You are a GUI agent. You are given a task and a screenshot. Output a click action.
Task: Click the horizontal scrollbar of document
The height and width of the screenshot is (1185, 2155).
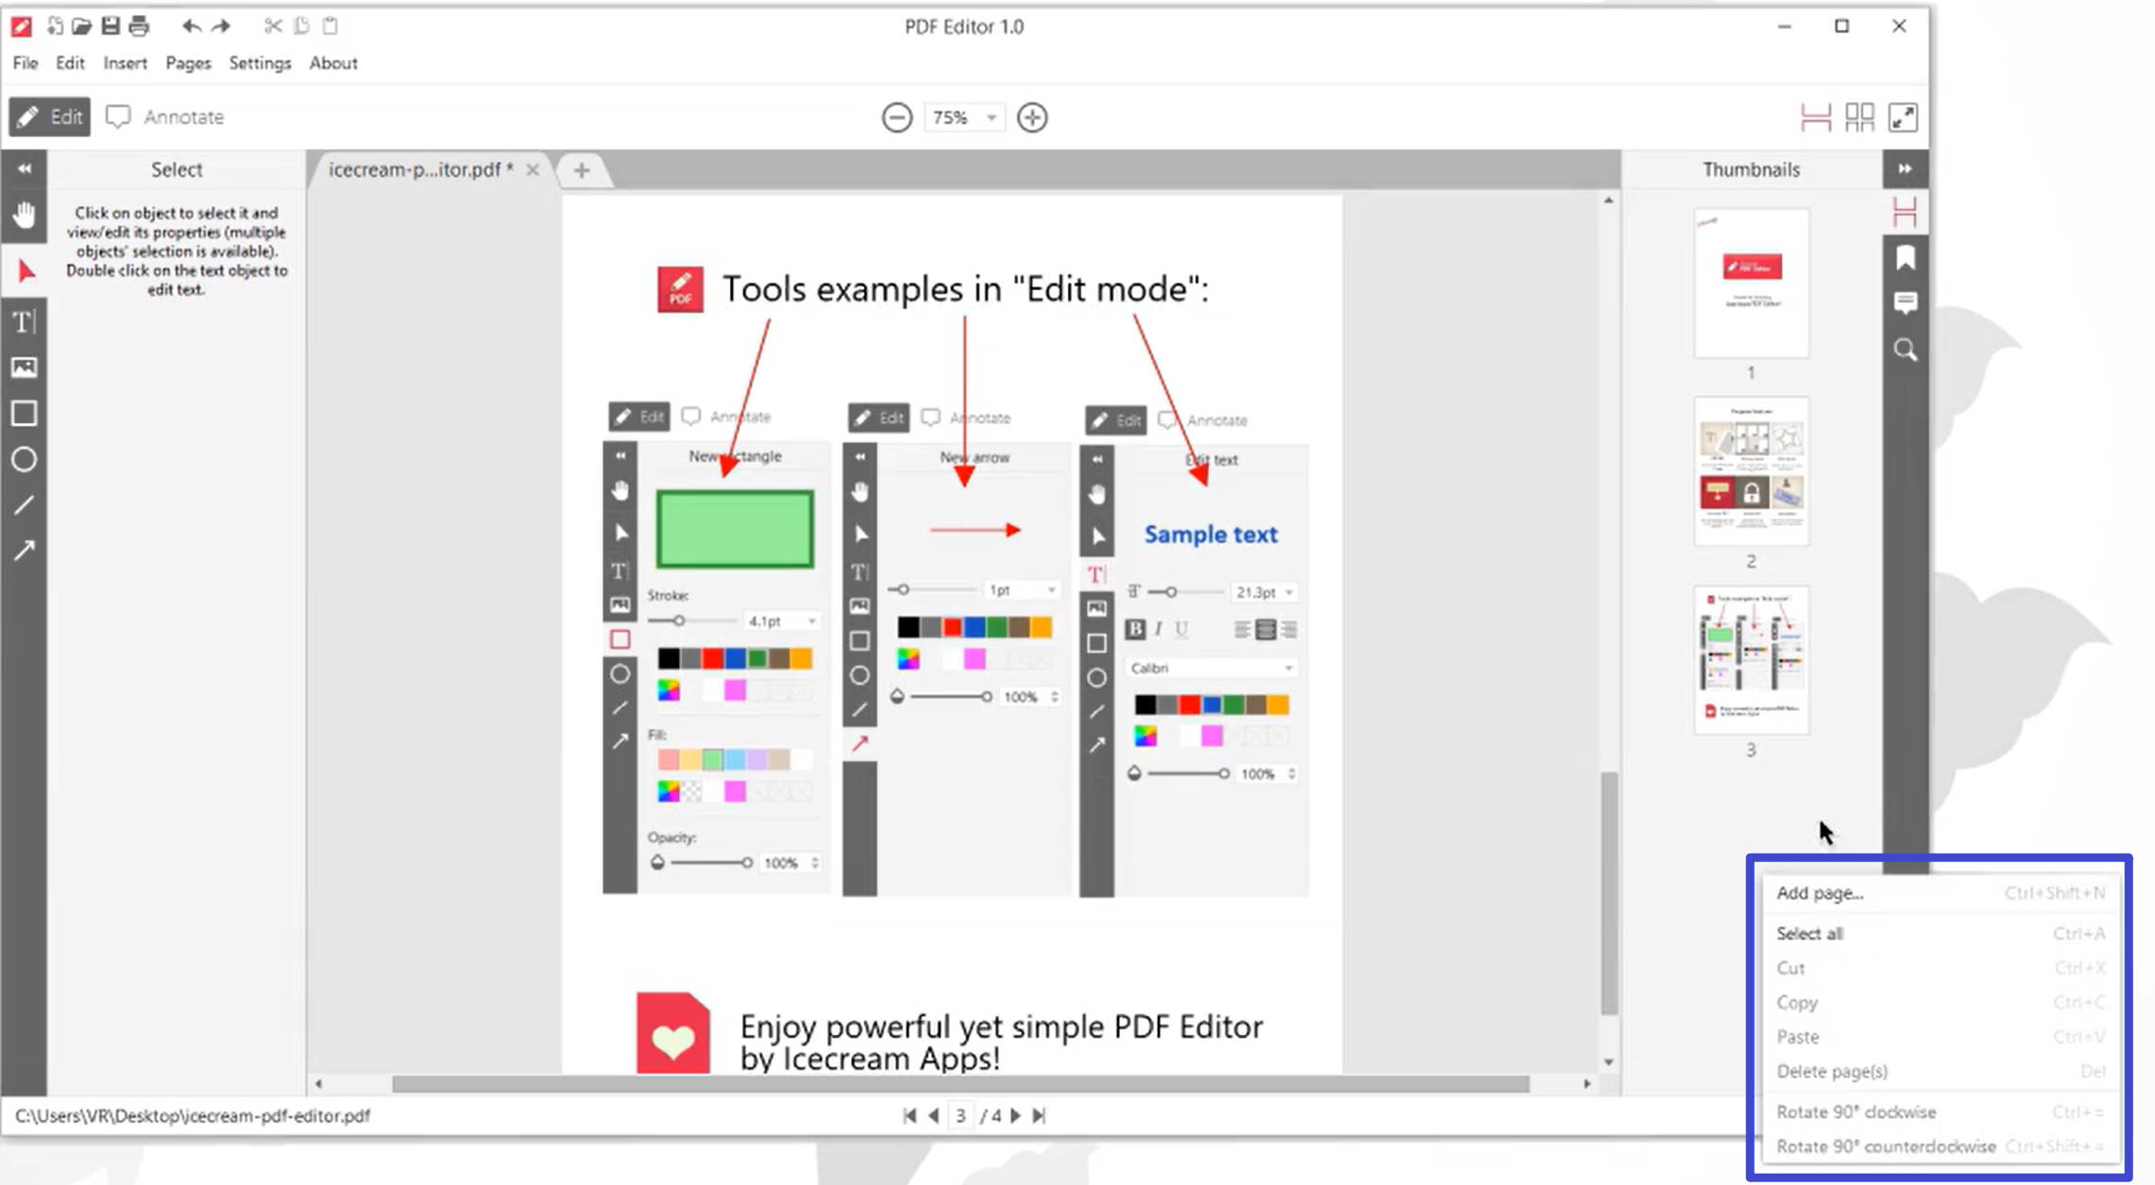tap(959, 1084)
